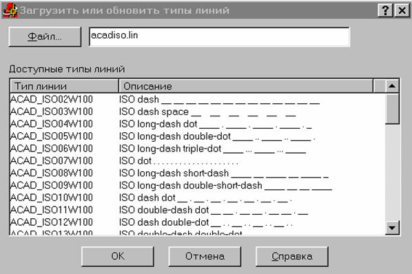The height and width of the screenshot is (274, 412).
Task: Close the load linetypes dialog
Action: pos(402,10)
